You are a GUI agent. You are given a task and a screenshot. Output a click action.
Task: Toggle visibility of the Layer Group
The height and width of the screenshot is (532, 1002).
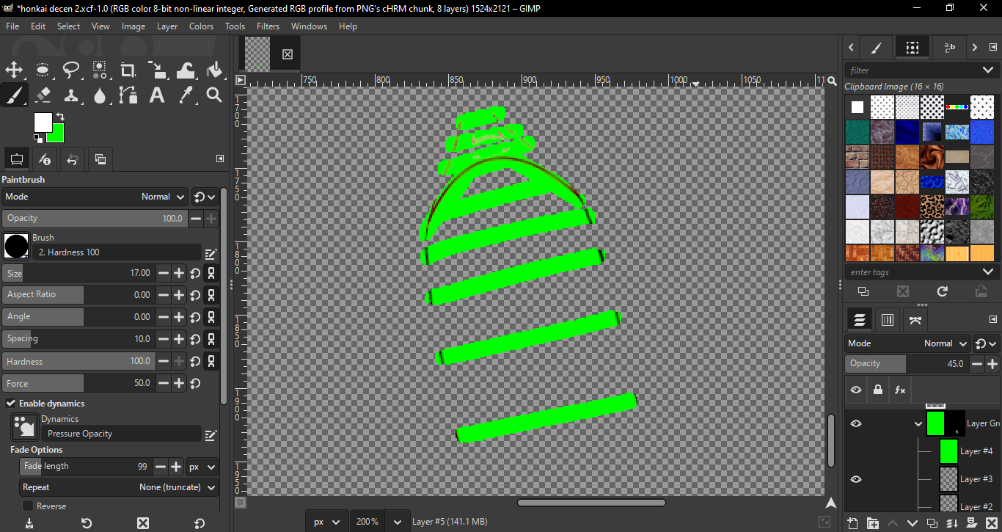(856, 423)
